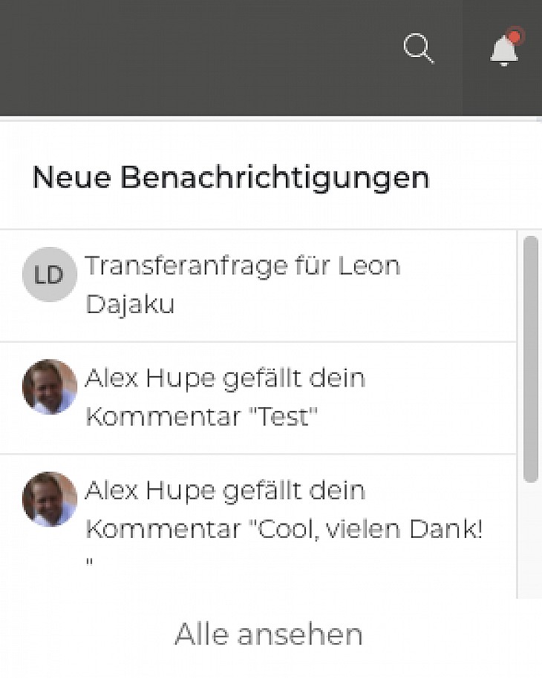Click the scrollbar track below the thumb
This screenshot has width=542, height=678.
coord(530,542)
